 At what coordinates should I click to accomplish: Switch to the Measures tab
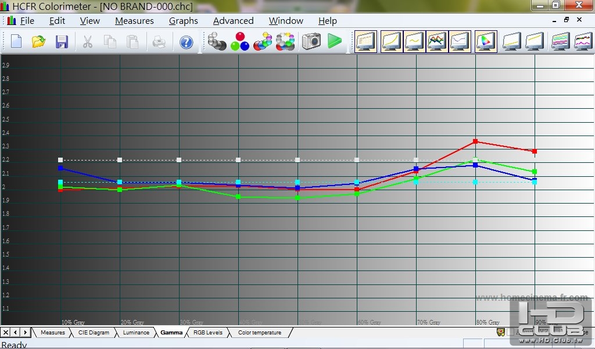click(x=53, y=332)
